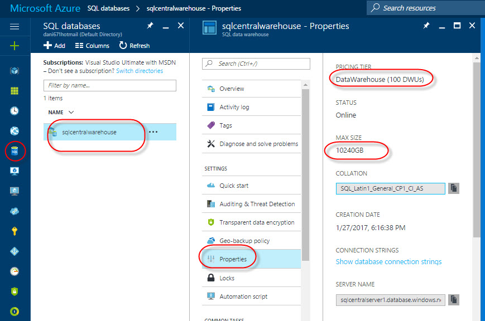Click the Search resources box
This screenshot has width=485, height=321.
(x=425, y=8)
